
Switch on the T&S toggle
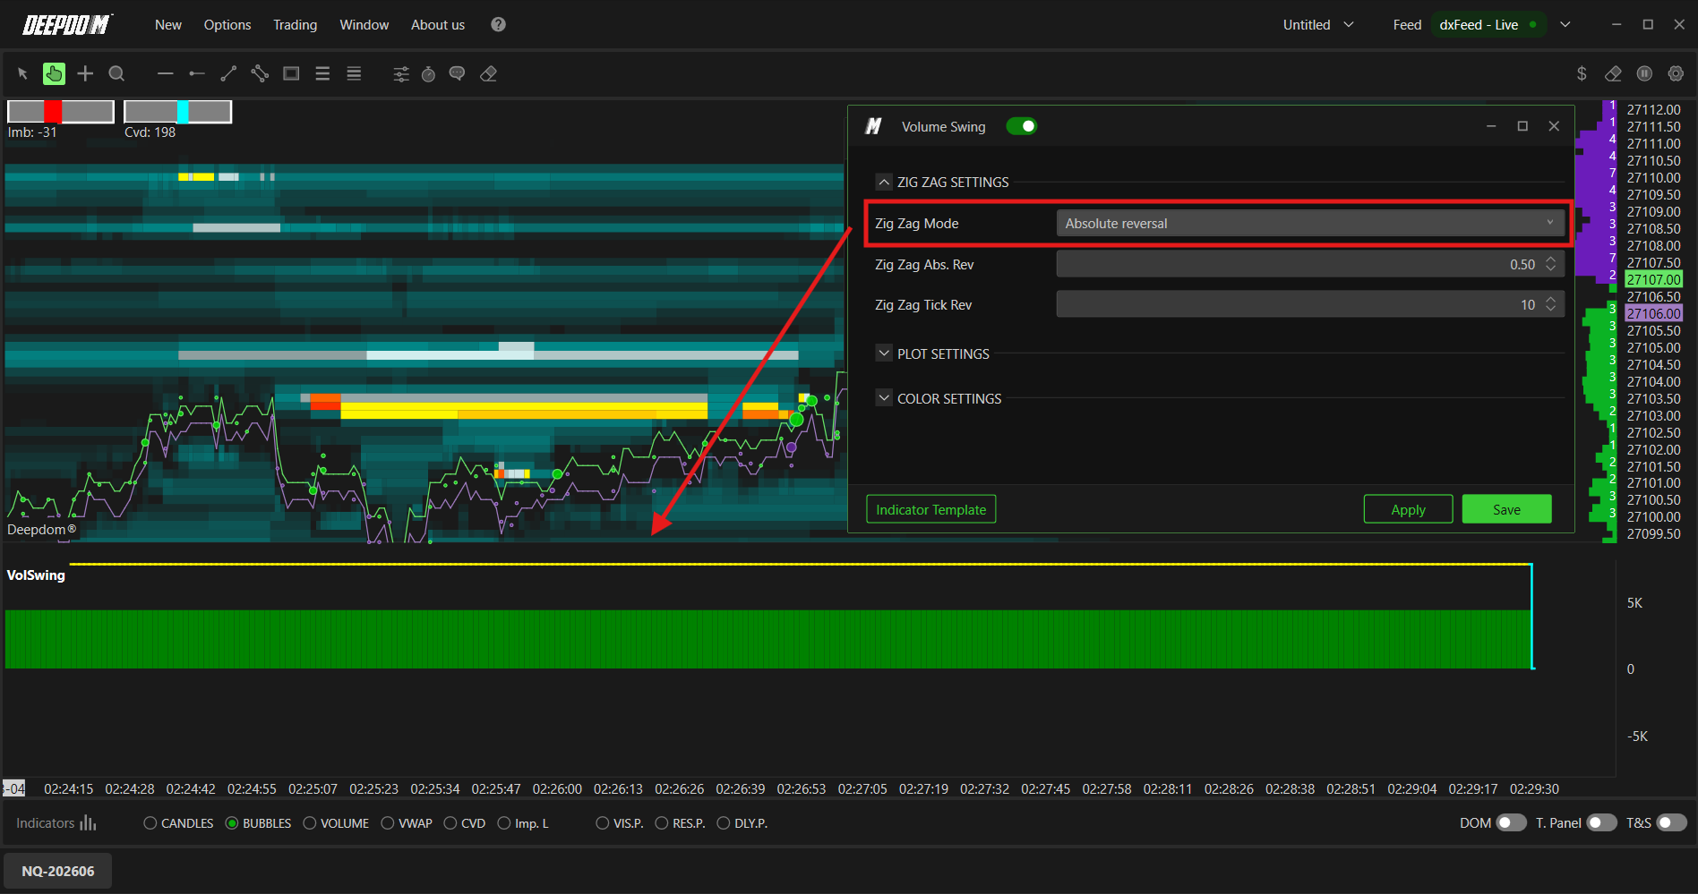[1672, 823]
